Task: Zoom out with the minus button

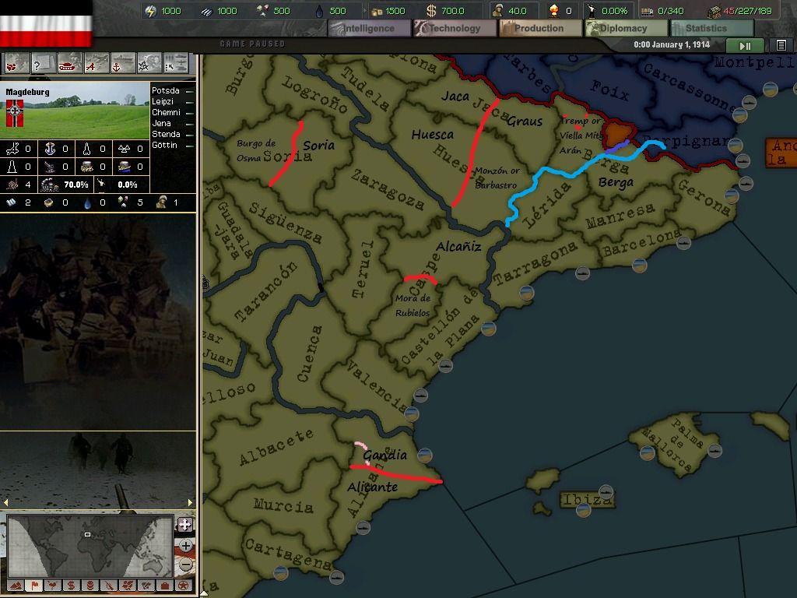Action: 185,565
